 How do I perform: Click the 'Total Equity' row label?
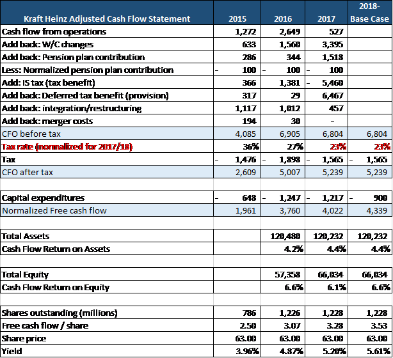click(25, 275)
